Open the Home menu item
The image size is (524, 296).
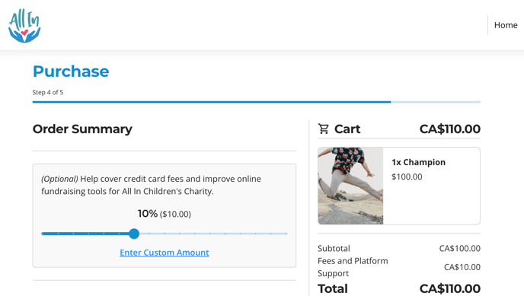(x=506, y=25)
